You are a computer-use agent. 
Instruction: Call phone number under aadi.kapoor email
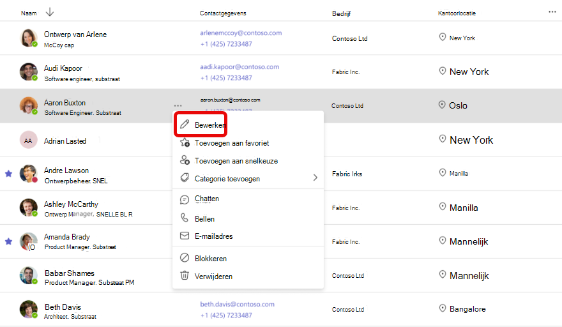[226, 78]
